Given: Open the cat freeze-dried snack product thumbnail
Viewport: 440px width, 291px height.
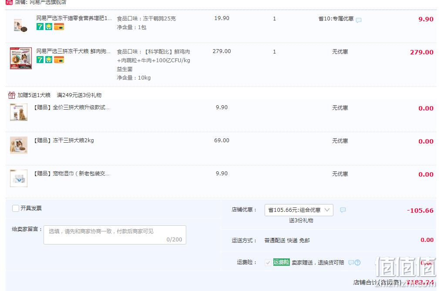Looking at the screenshot, I should [x=20, y=26].
